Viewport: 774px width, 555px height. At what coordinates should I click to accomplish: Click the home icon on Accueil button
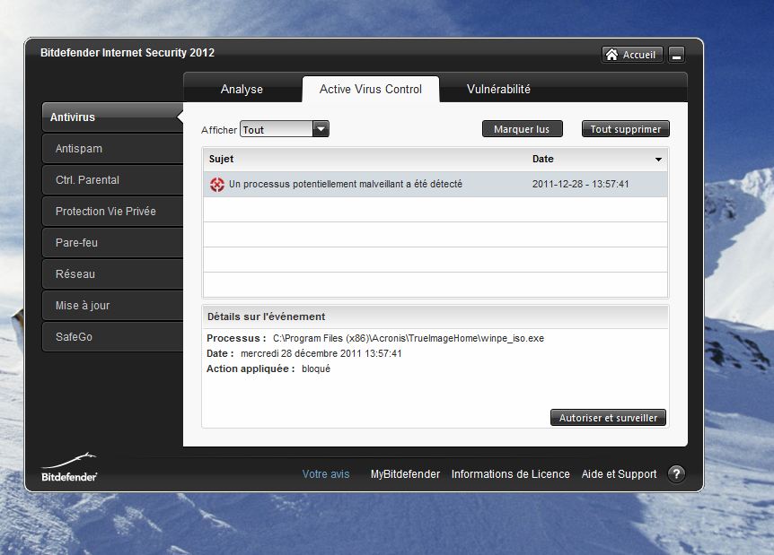point(611,54)
